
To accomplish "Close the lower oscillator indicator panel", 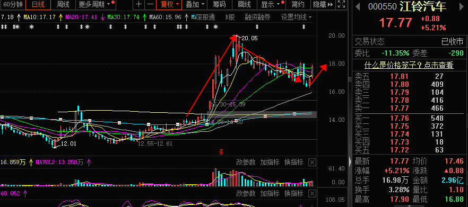I will (312, 194).
